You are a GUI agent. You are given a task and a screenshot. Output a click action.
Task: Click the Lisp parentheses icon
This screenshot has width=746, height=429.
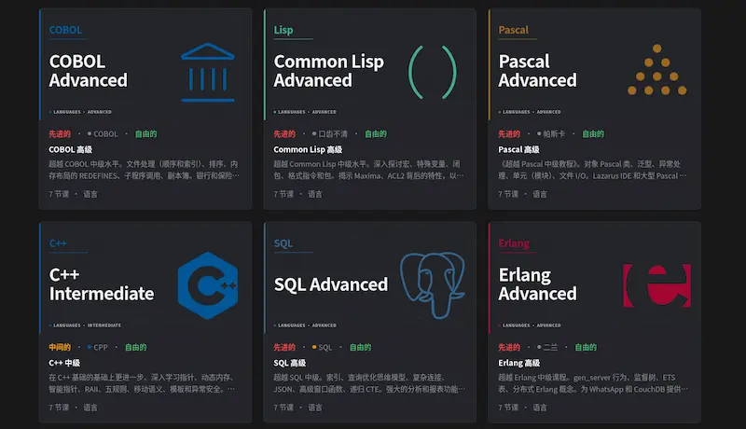click(433, 73)
